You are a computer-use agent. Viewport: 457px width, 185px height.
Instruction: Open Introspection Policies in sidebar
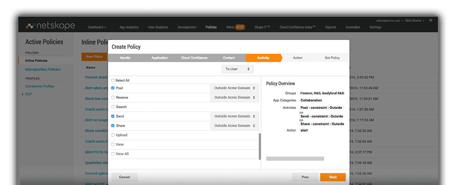43,70
